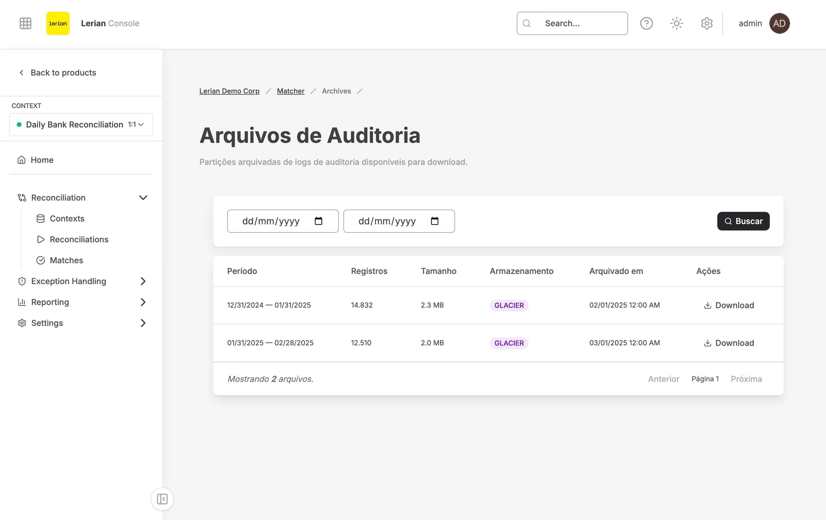Open the help question-mark icon
Image resolution: width=826 pixels, height=520 pixels.
pyautogui.click(x=646, y=23)
